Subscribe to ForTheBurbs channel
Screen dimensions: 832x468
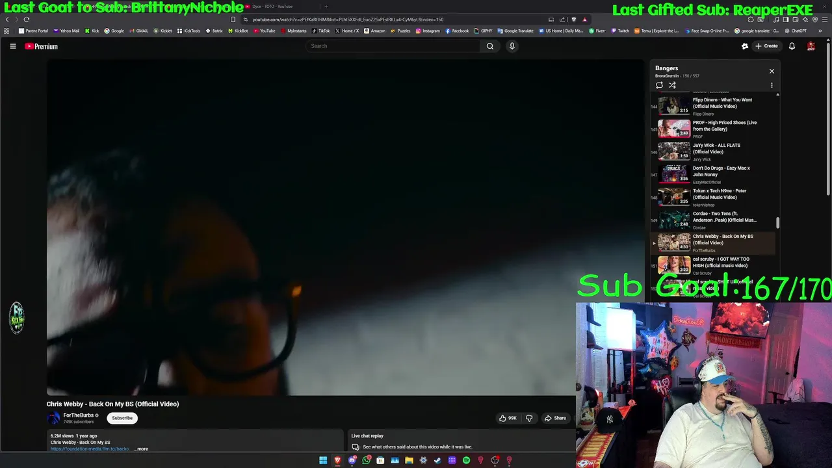122,418
